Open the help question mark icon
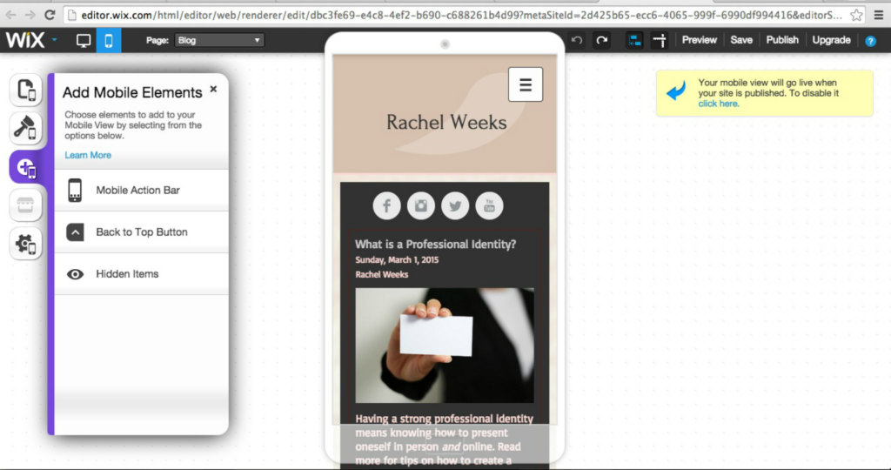 pyautogui.click(x=870, y=40)
